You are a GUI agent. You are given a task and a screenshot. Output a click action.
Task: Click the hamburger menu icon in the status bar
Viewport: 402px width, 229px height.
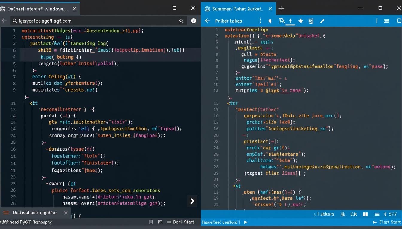[377, 214]
